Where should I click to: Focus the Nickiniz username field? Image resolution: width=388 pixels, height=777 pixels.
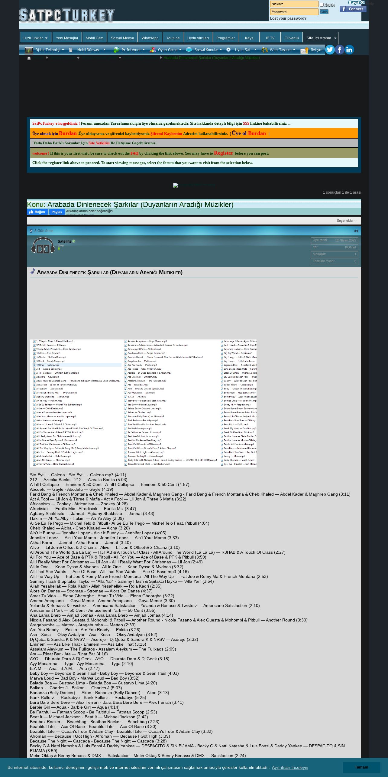294,4
